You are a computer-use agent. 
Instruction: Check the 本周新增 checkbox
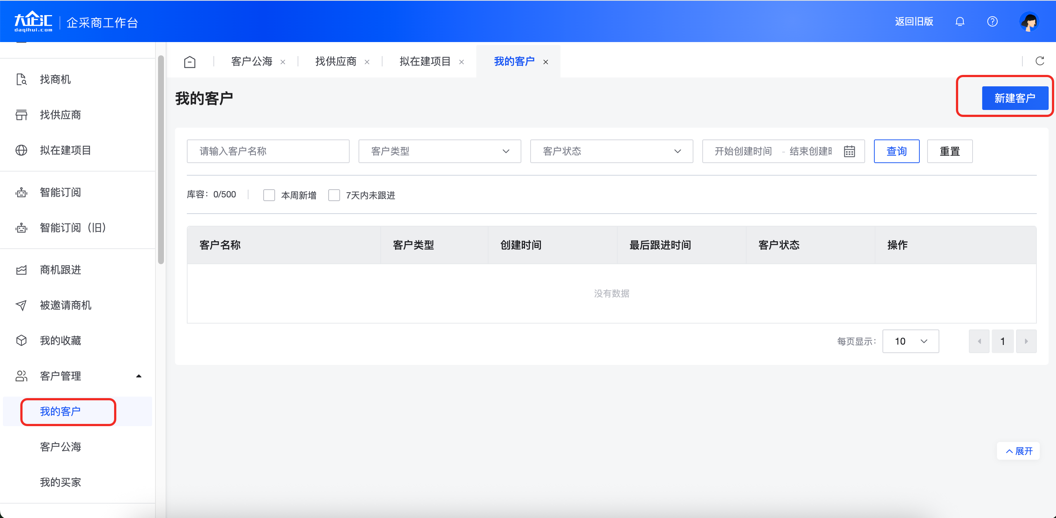tap(269, 195)
